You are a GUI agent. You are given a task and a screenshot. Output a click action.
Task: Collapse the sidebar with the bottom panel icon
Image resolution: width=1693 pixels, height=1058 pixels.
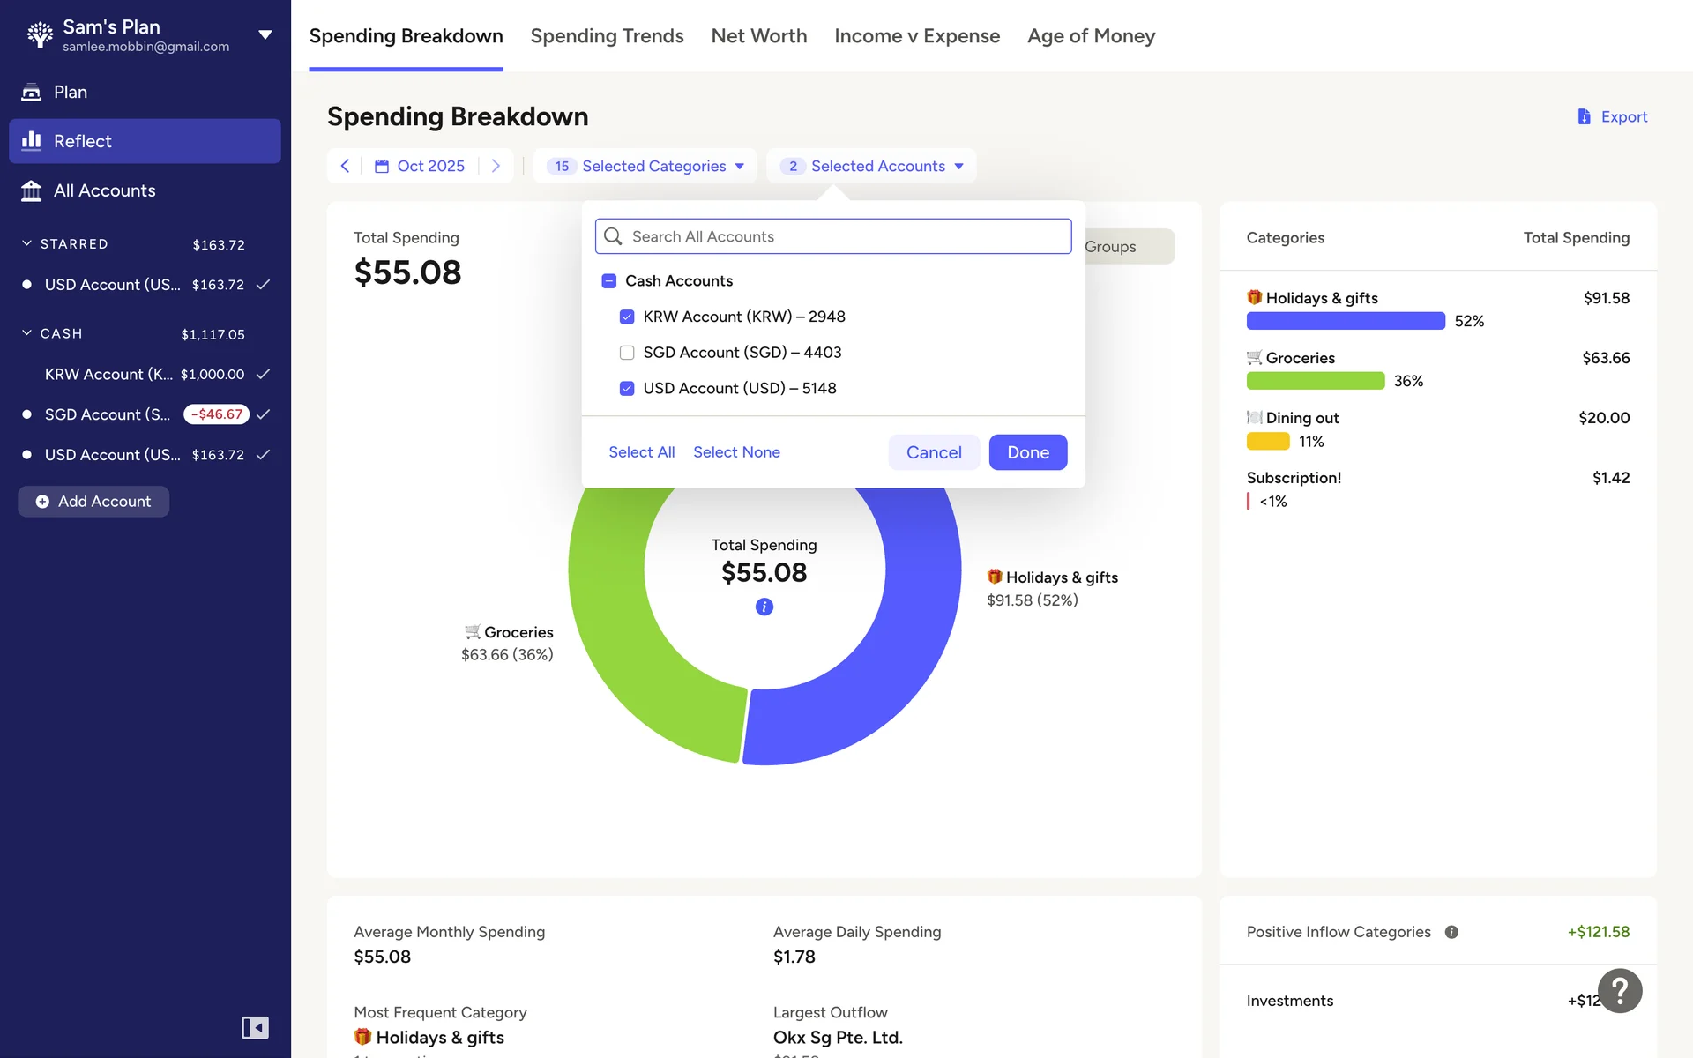(255, 1028)
